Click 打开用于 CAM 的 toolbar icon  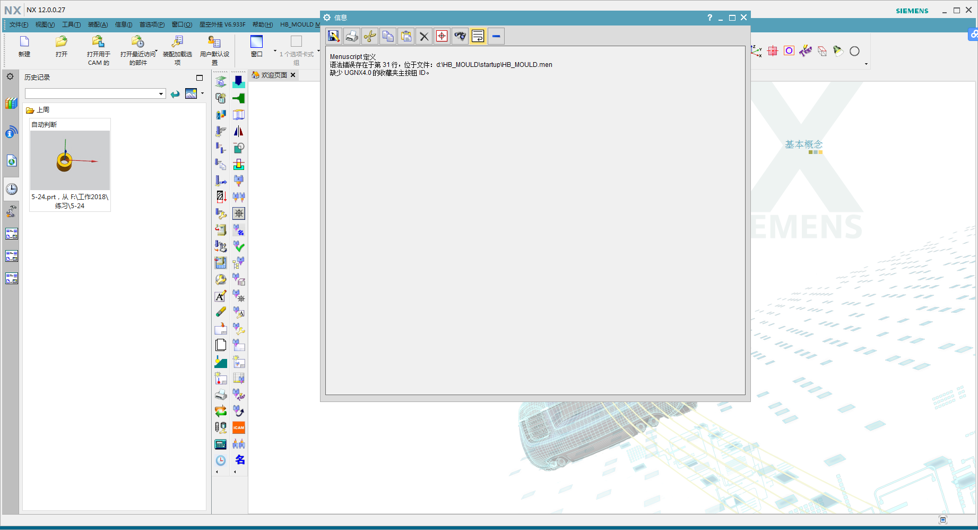coord(98,41)
